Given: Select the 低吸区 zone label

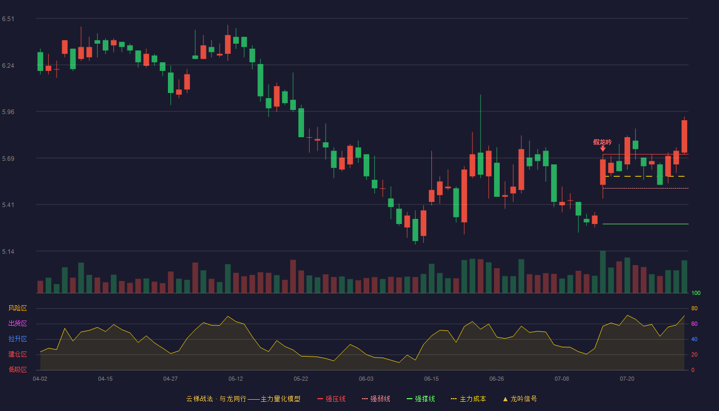Looking at the screenshot, I should click(x=17, y=369).
